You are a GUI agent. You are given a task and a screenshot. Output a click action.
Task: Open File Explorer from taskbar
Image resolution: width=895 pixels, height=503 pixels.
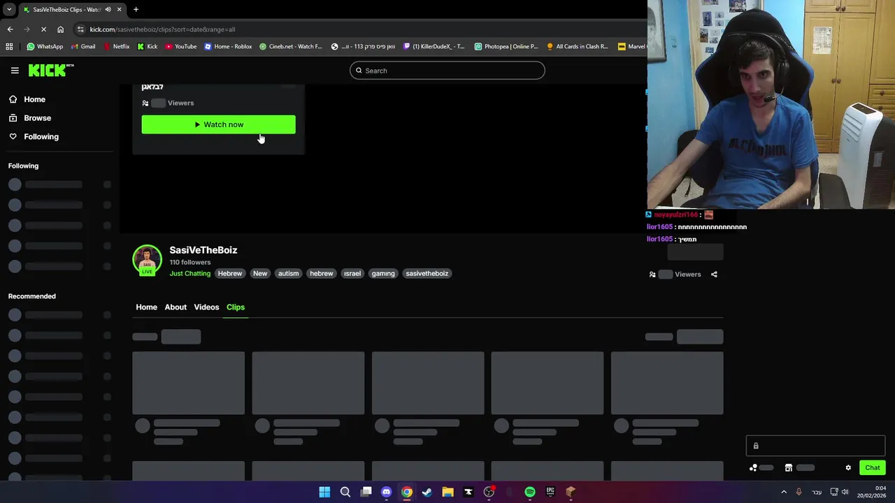pos(447,492)
